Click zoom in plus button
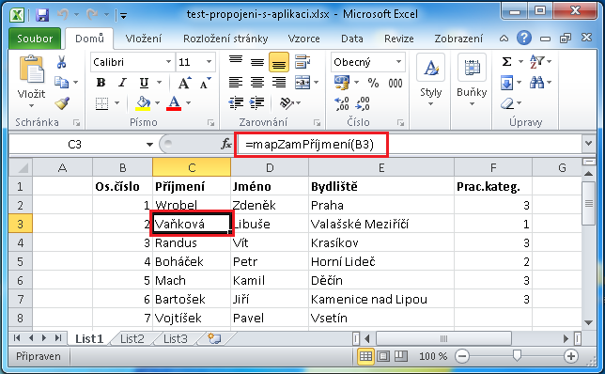This screenshot has height=374, width=605. 571,356
